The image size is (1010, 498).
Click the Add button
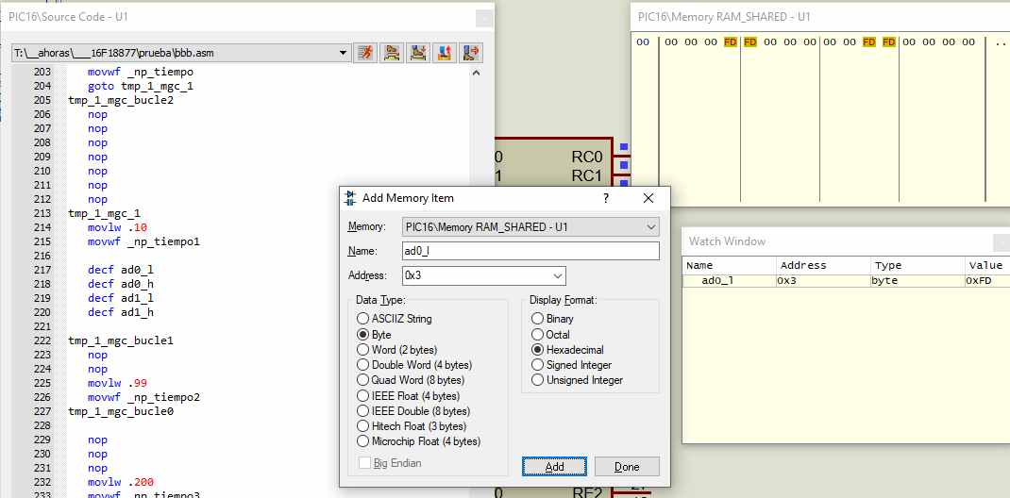(555, 467)
